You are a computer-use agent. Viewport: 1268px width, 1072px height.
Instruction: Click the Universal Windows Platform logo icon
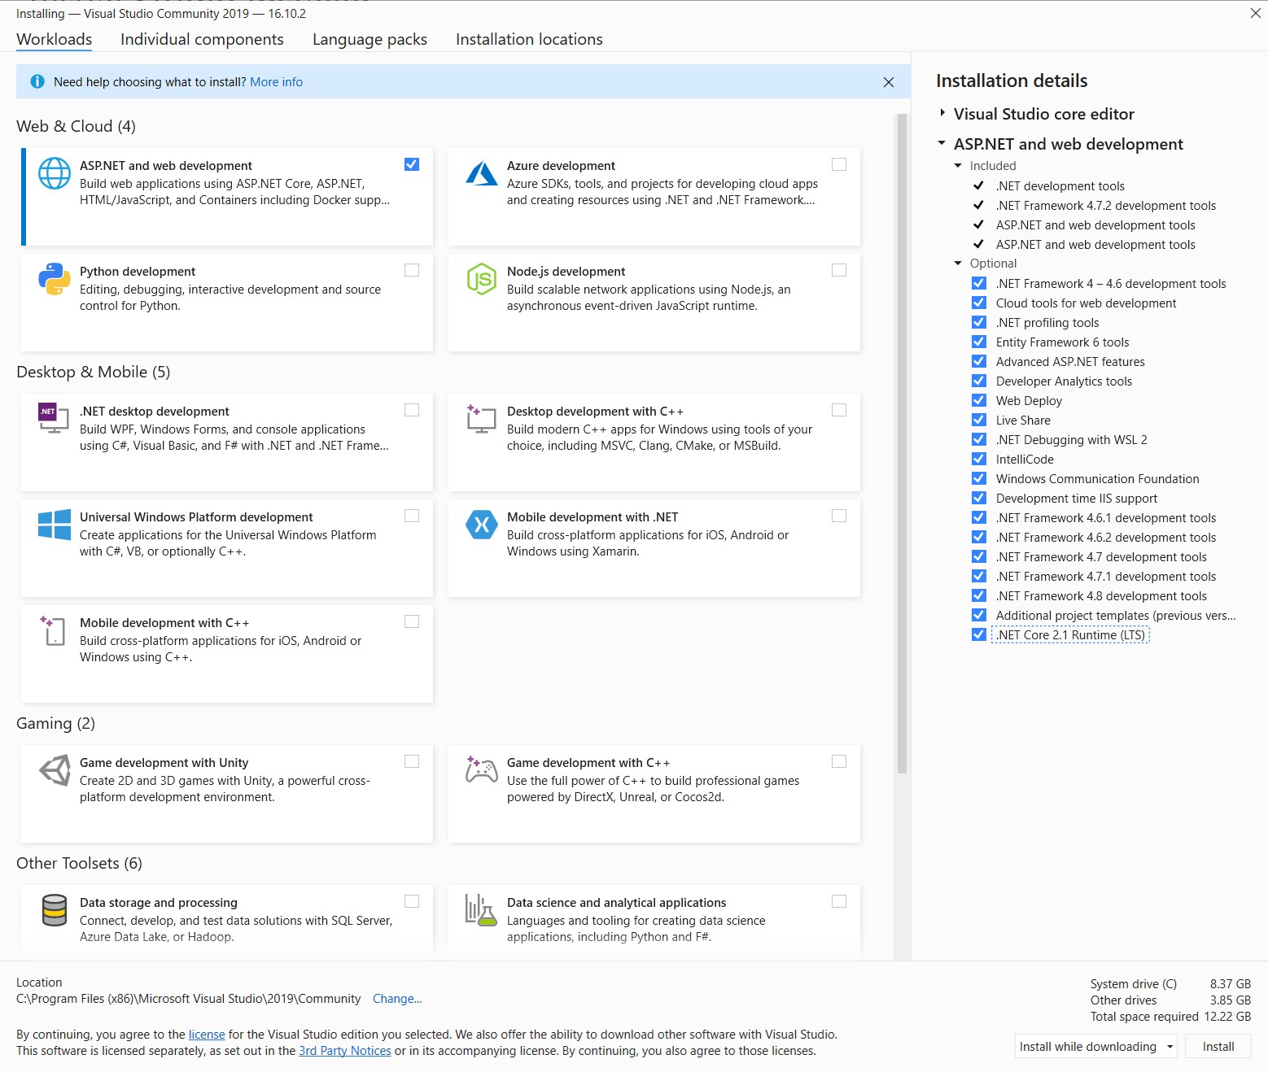[x=55, y=525]
